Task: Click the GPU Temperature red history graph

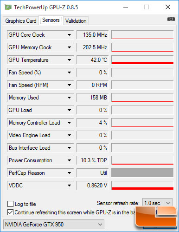Action: pos(142,60)
